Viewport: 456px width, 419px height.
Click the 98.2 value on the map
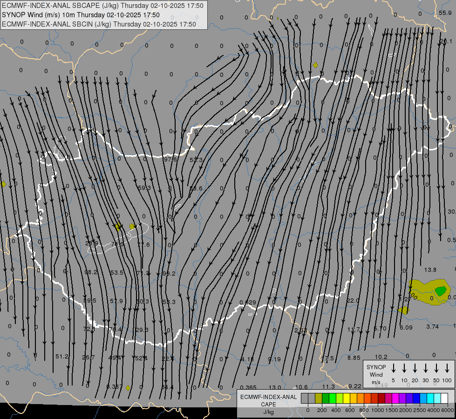pos(91,272)
